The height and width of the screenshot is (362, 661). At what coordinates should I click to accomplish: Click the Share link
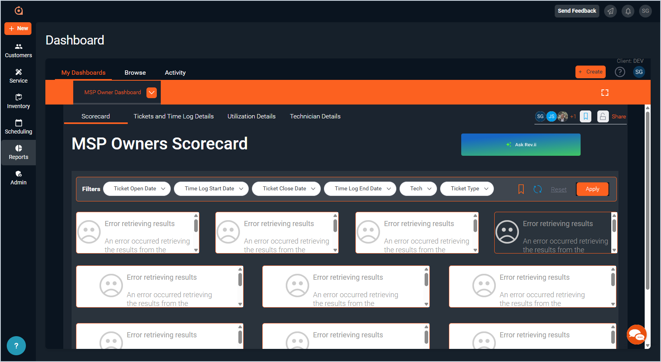point(619,116)
